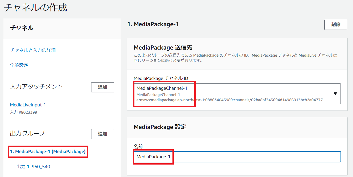
Task: Click the 削除 button for MediaPackage-1
Action: point(336,25)
